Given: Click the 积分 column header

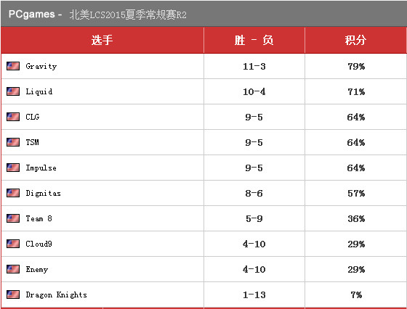Looking at the screenshot, I should point(356,40).
